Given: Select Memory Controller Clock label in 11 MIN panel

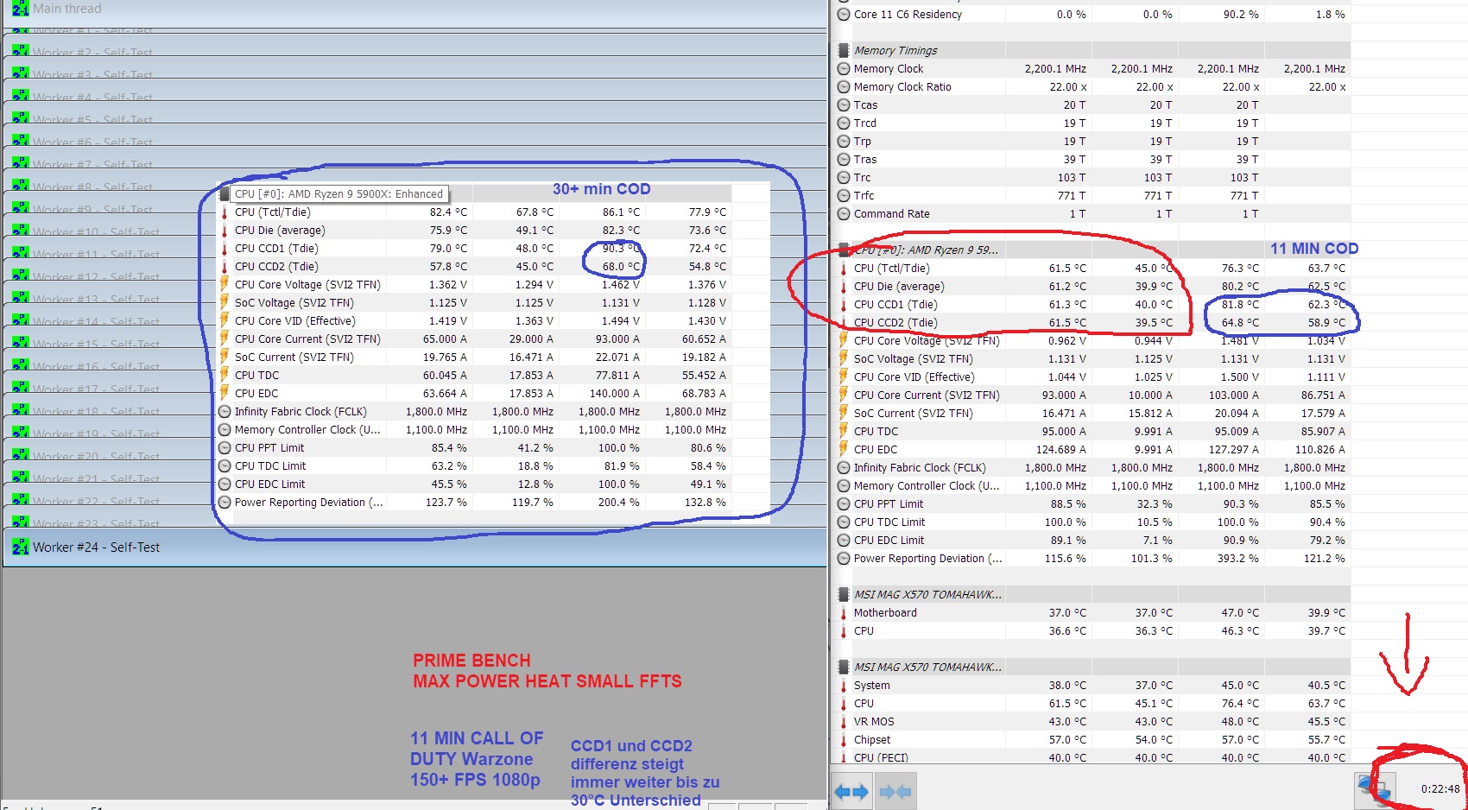Looking at the screenshot, I should point(927,485).
